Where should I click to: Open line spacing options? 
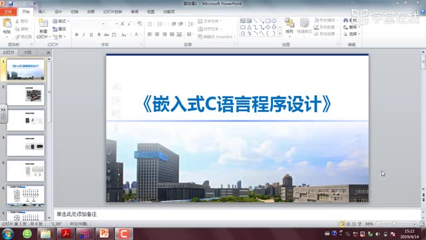click(190, 24)
